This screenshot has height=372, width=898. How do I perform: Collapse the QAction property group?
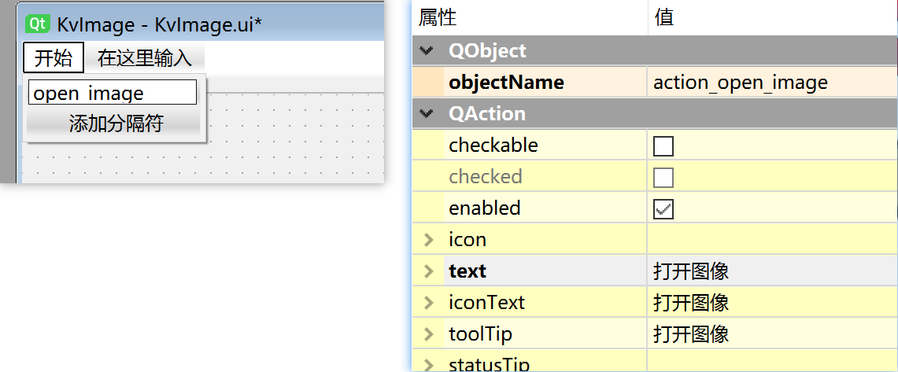(x=427, y=114)
